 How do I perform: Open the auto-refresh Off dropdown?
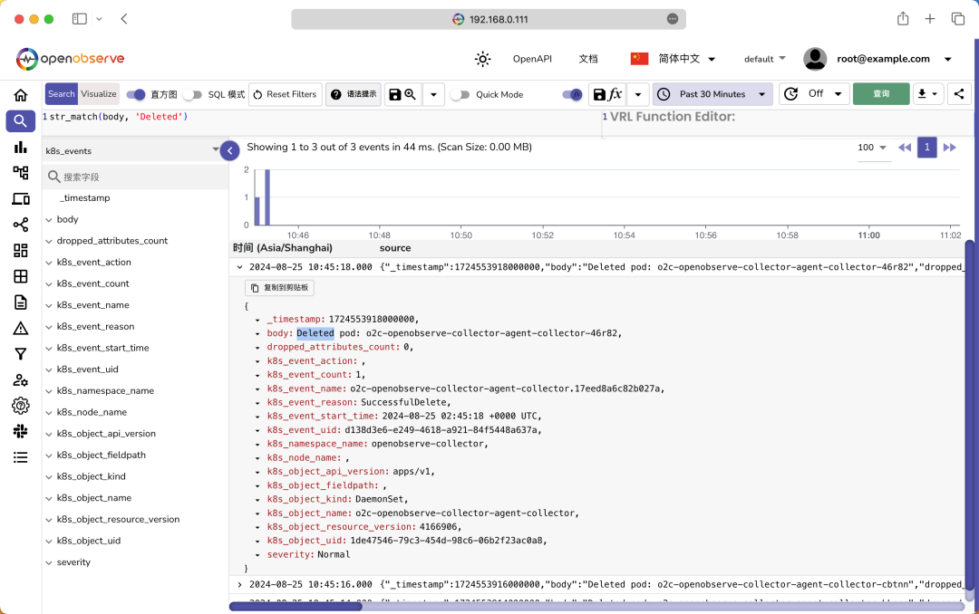[x=814, y=94]
